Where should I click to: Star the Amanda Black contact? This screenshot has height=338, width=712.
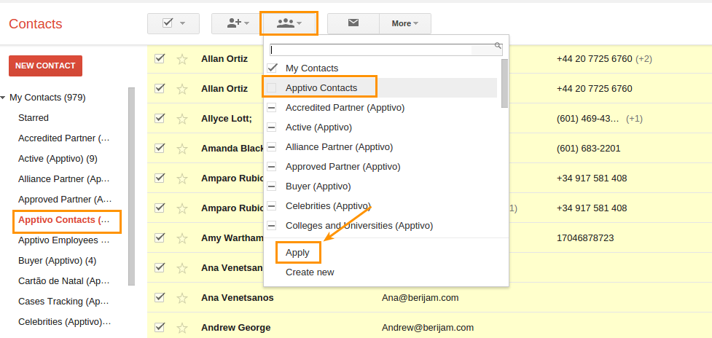click(x=182, y=149)
